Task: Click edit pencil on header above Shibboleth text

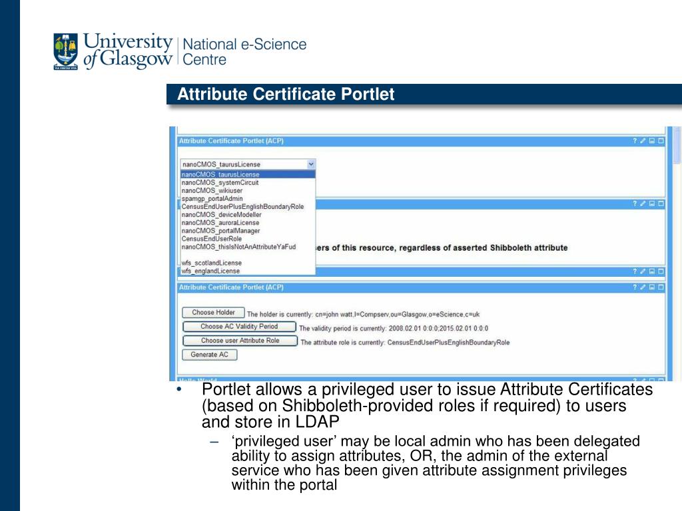Action: tap(643, 204)
